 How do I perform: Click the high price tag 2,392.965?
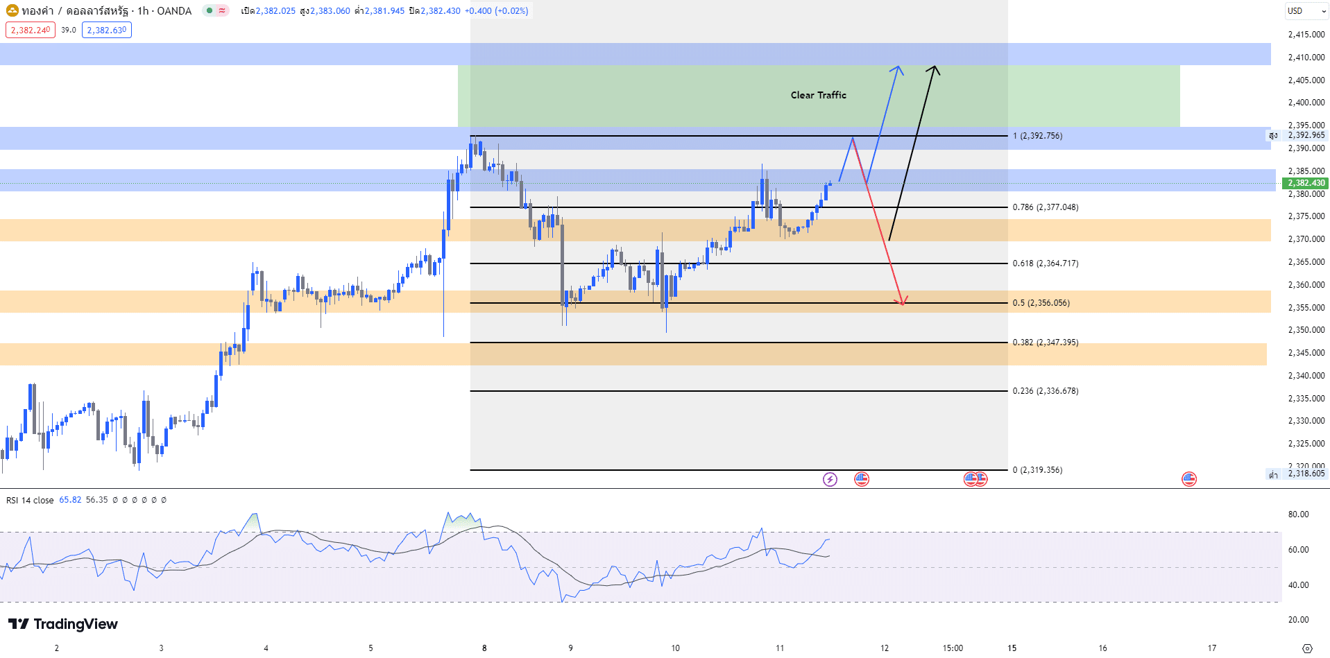pos(1306,135)
